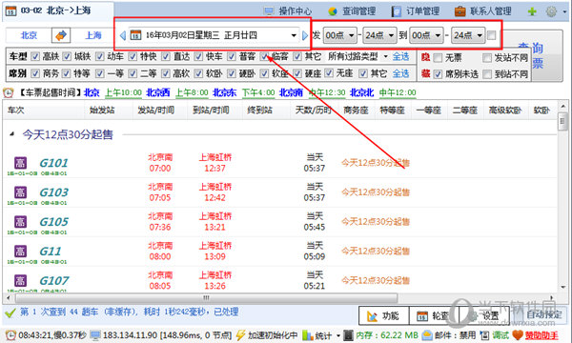Viewport: 572px width, 343px height.
Task: Click the memory usage icon
Action: [x=349, y=335]
